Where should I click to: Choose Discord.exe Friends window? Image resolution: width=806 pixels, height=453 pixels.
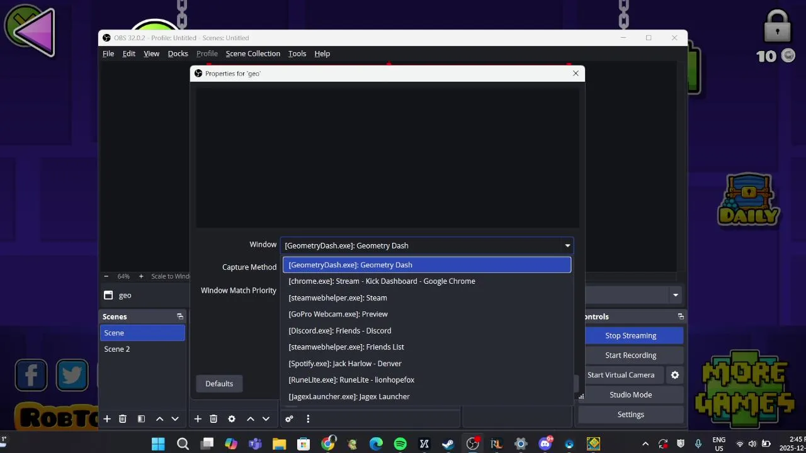point(427,331)
